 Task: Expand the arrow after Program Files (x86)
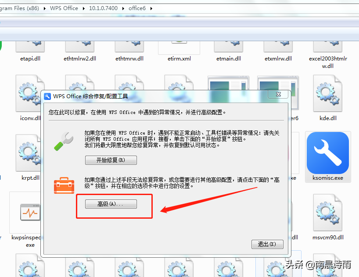coord(44,8)
